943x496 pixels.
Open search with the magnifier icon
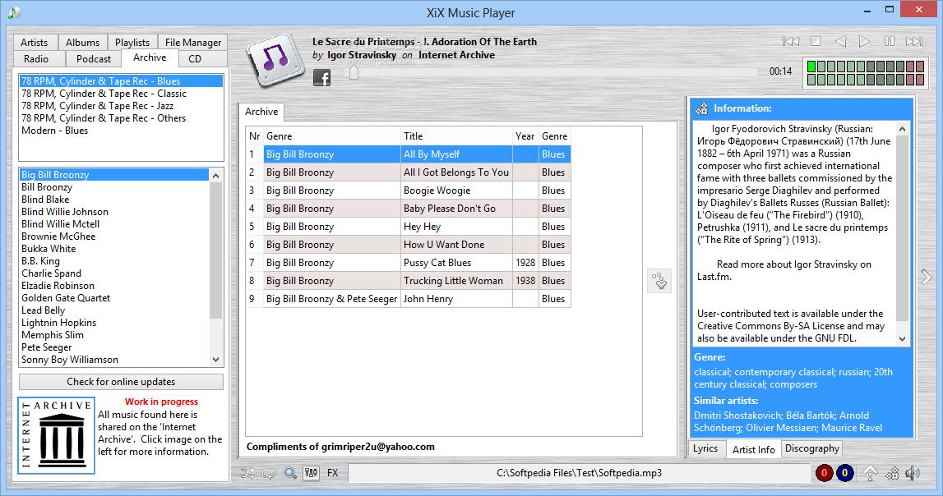(290, 473)
